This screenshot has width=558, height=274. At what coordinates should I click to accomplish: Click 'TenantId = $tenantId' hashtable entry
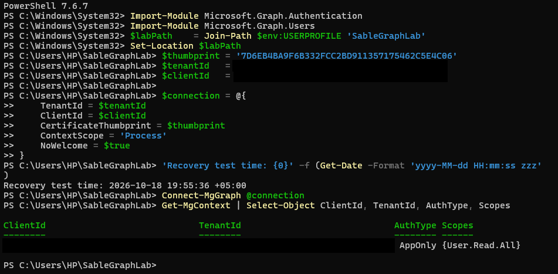[93, 106]
